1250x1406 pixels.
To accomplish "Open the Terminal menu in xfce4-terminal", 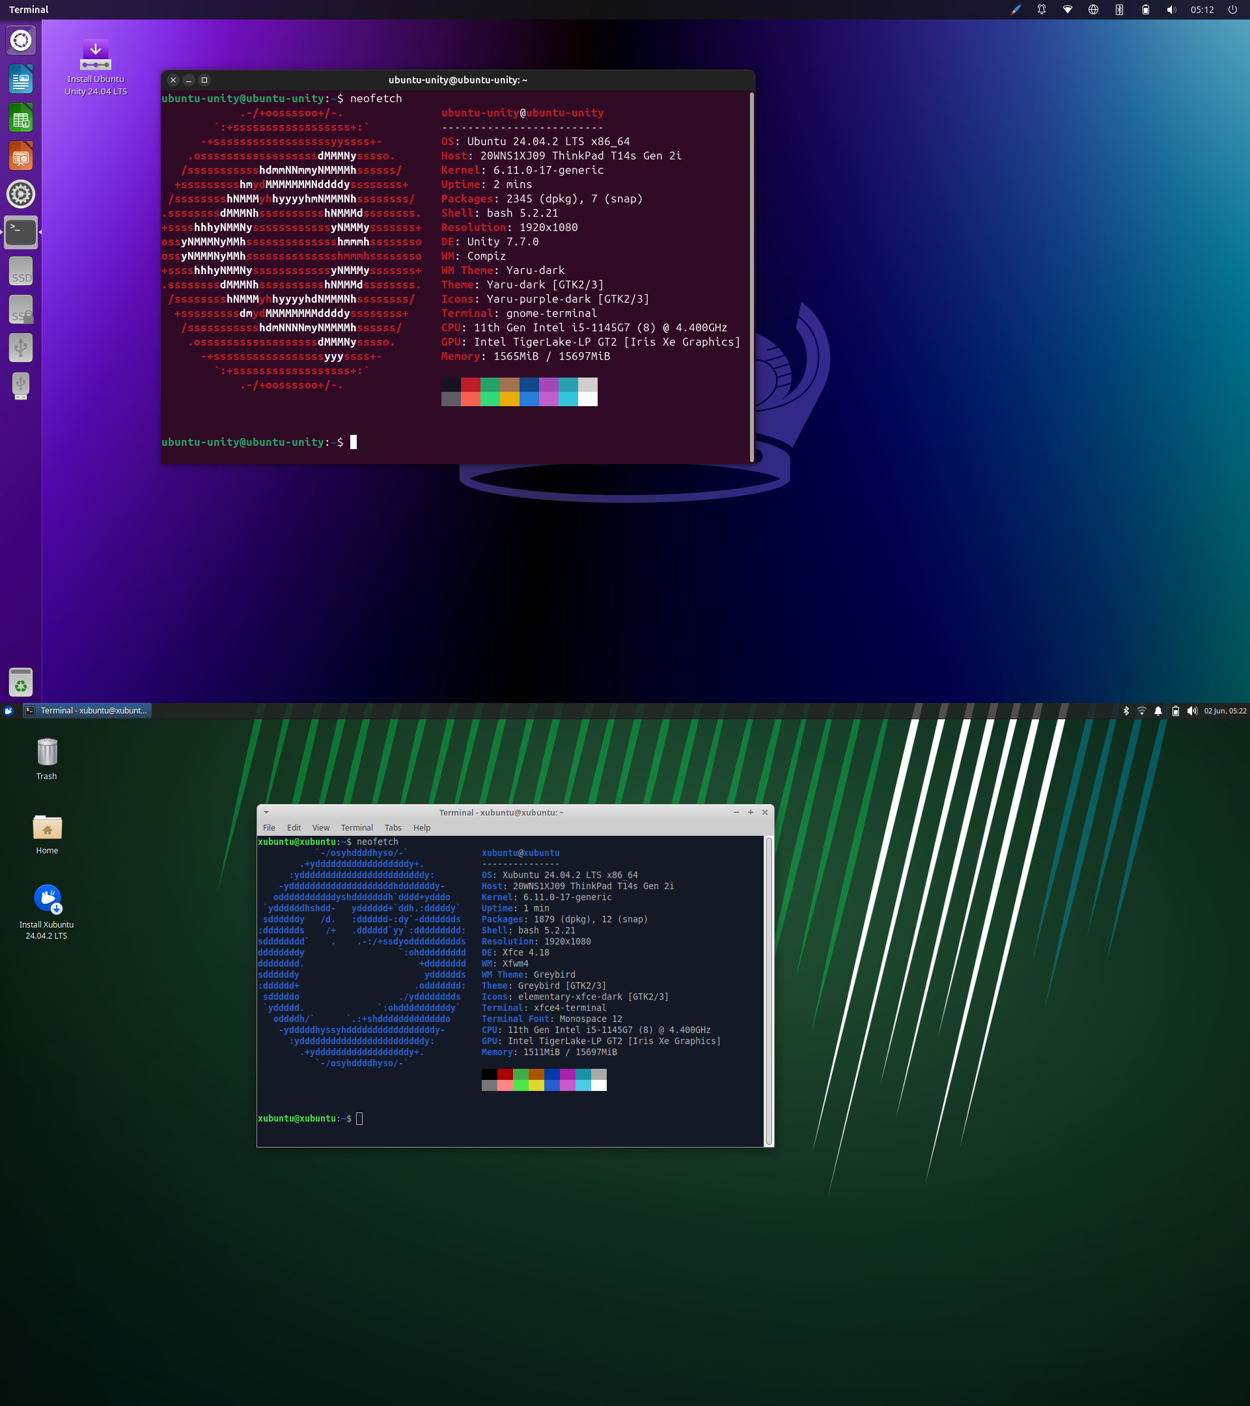I will [357, 827].
